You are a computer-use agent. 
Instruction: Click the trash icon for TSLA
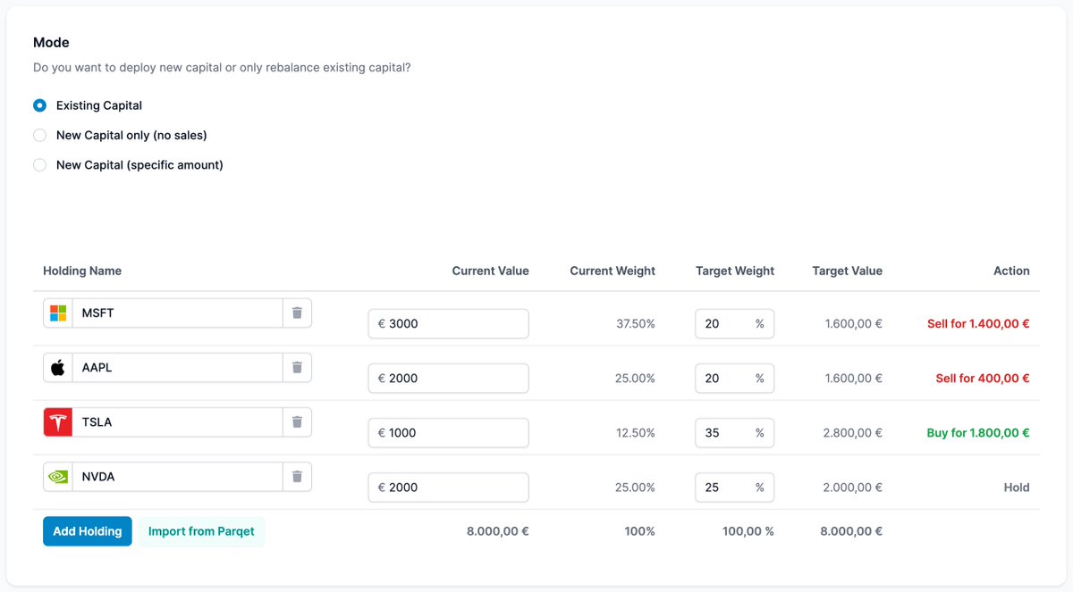click(x=297, y=422)
